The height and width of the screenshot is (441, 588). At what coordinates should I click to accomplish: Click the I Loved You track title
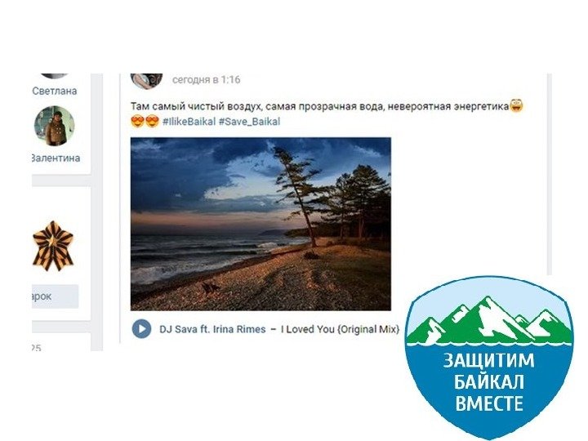[340, 329]
